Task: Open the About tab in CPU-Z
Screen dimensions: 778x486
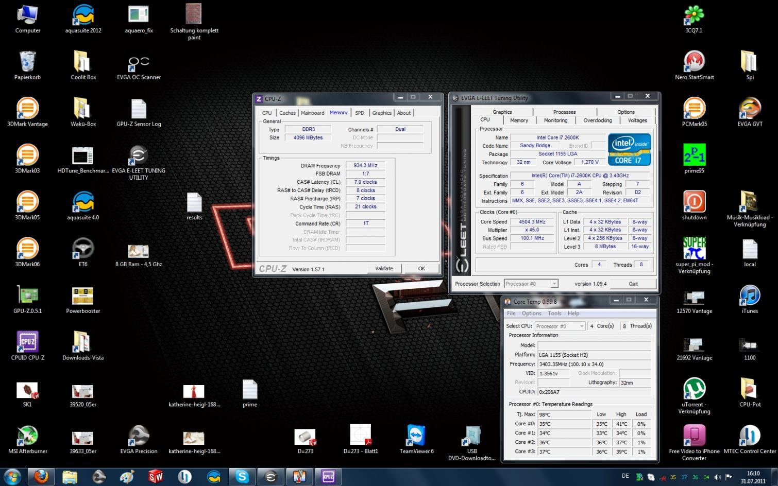Action: (404, 113)
